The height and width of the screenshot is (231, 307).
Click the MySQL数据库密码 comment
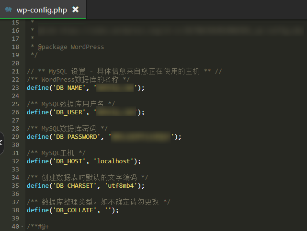pos(68,129)
